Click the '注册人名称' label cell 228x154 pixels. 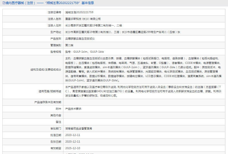(33, 19)
